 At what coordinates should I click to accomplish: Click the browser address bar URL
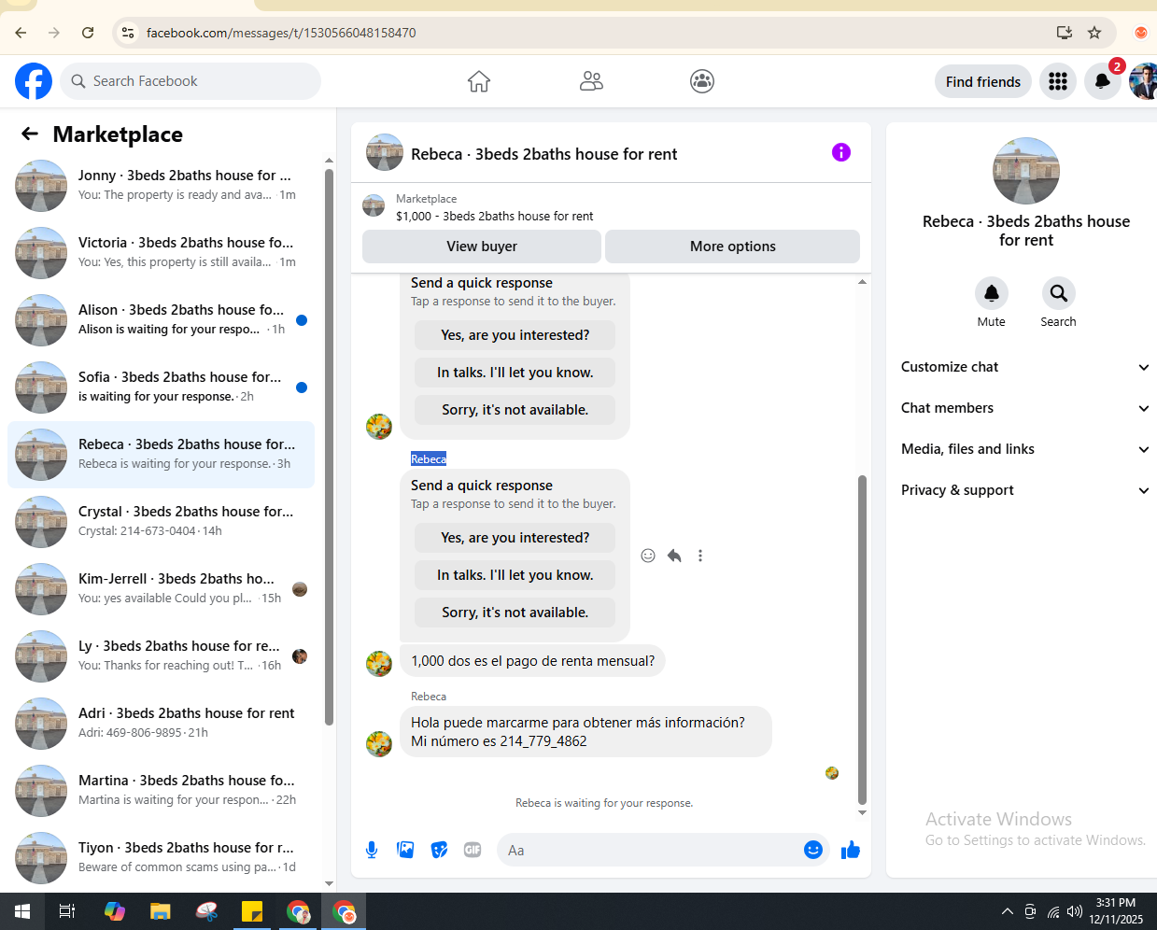tap(281, 33)
